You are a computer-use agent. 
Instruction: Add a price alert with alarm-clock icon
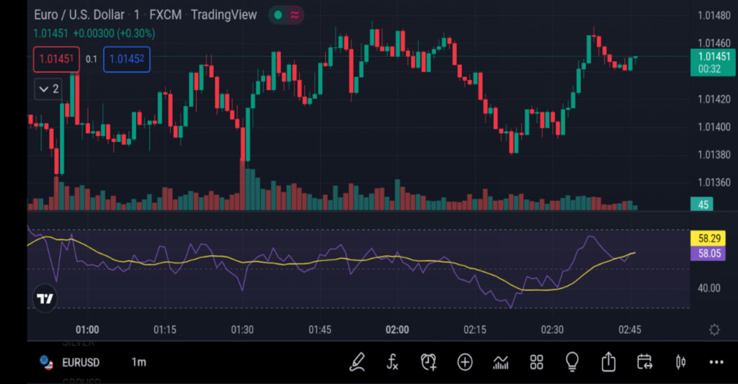[429, 362]
